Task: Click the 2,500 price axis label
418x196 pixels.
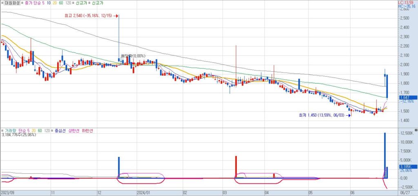Action: 405,18
